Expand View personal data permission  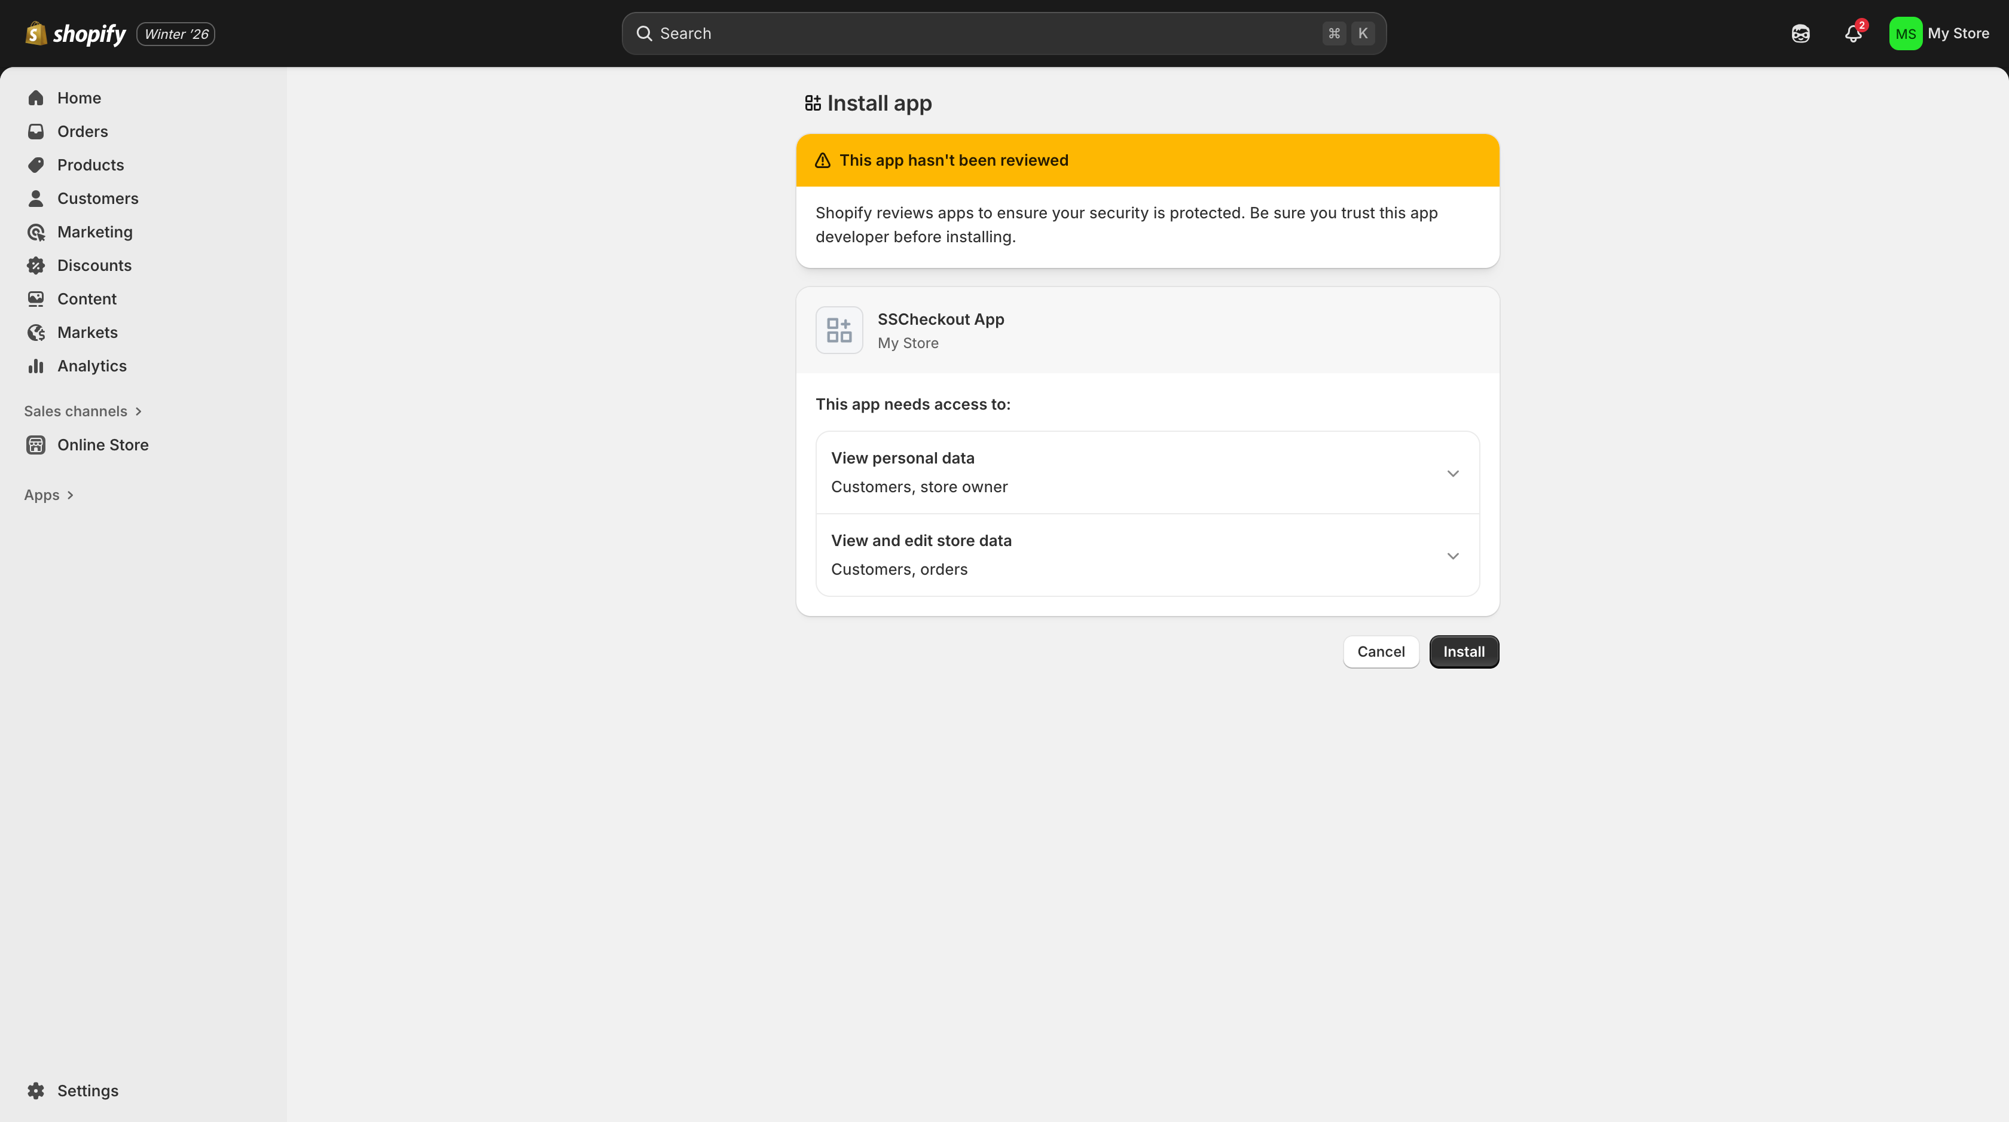point(1452,473)
